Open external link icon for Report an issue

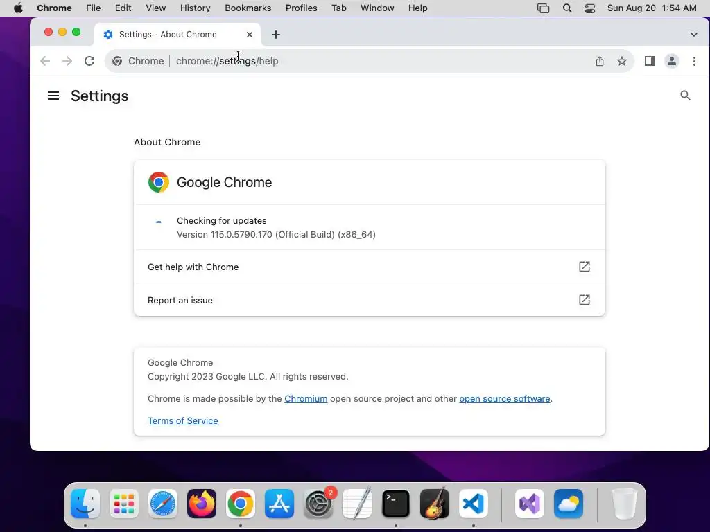584,300
